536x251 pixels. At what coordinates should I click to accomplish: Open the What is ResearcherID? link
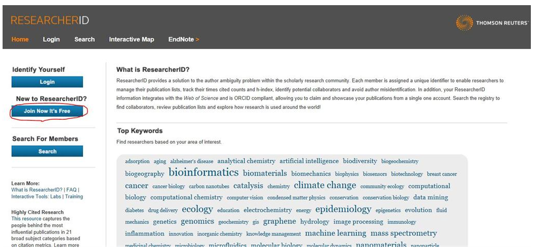coord(37,190)
